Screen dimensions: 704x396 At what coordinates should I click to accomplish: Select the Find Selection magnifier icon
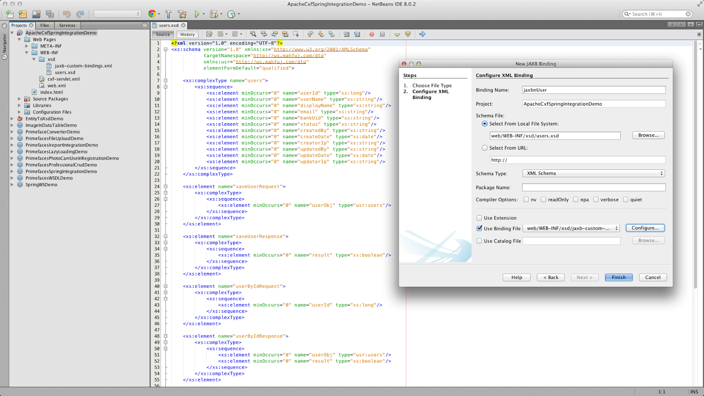[x=253, y=34]
